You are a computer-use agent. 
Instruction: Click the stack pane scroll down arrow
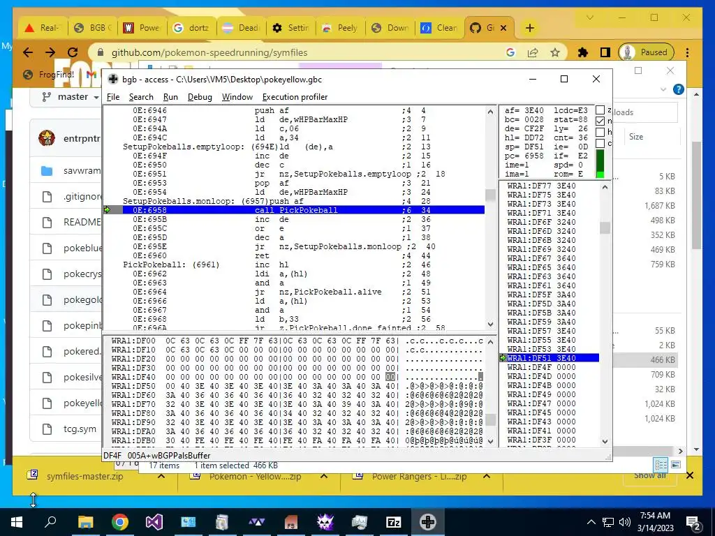[x=605, y=441]
